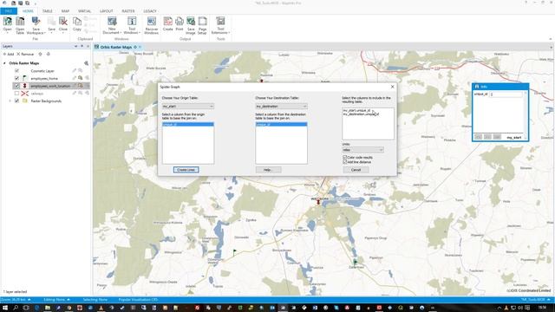The width and height of the screenshot is (555, 312).
Task: Select unique_id in origin column list
Action: click(188, 125)
